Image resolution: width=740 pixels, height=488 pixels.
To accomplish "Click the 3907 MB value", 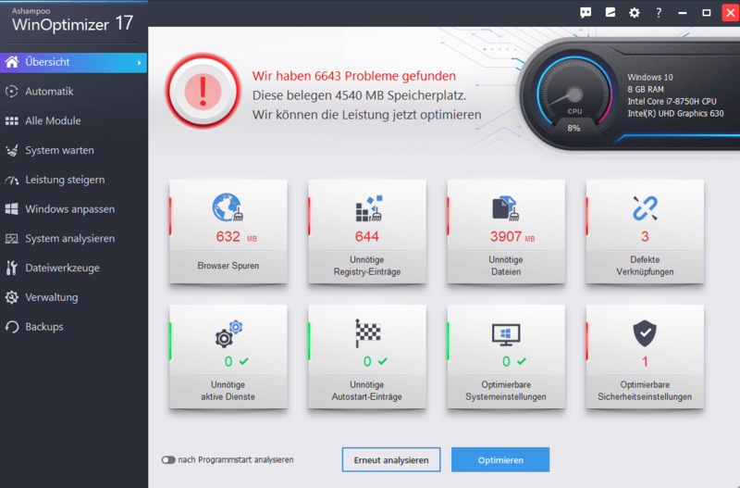I will tap(512, 236).
